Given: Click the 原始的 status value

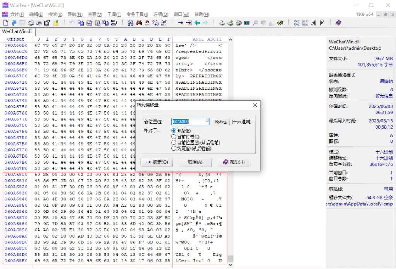Looking at the screenshot, I should point(386,81).
